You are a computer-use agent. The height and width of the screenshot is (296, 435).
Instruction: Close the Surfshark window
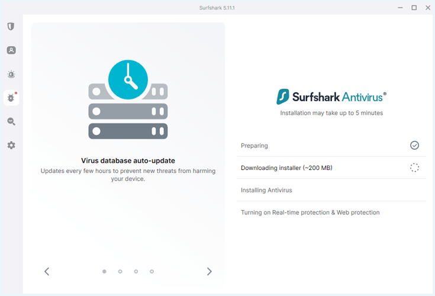pos(428,8)
